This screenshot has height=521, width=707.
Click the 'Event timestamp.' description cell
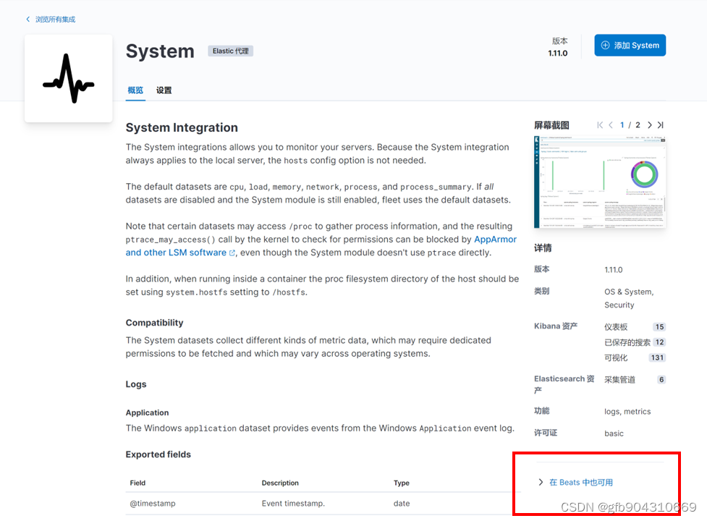[293, 504]
